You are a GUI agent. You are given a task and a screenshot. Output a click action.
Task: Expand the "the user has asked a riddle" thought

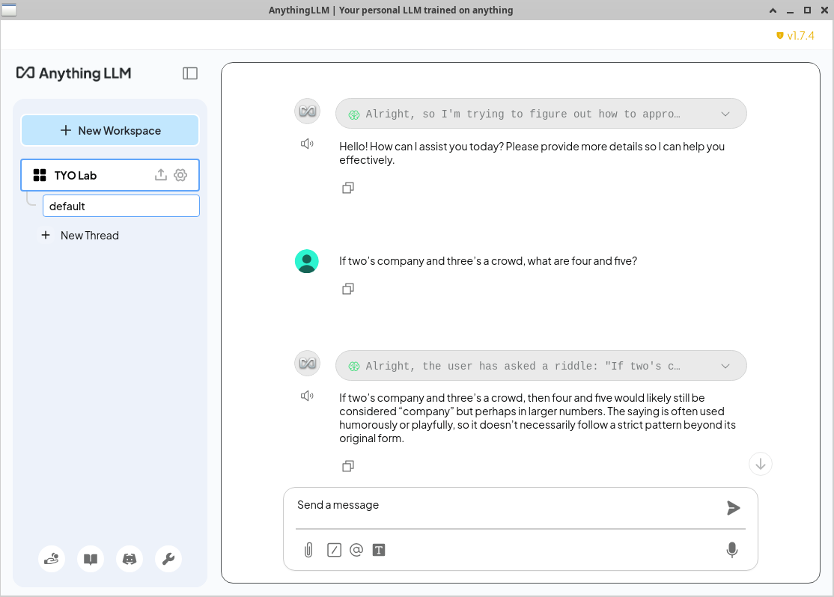click(x=541, y=365)
